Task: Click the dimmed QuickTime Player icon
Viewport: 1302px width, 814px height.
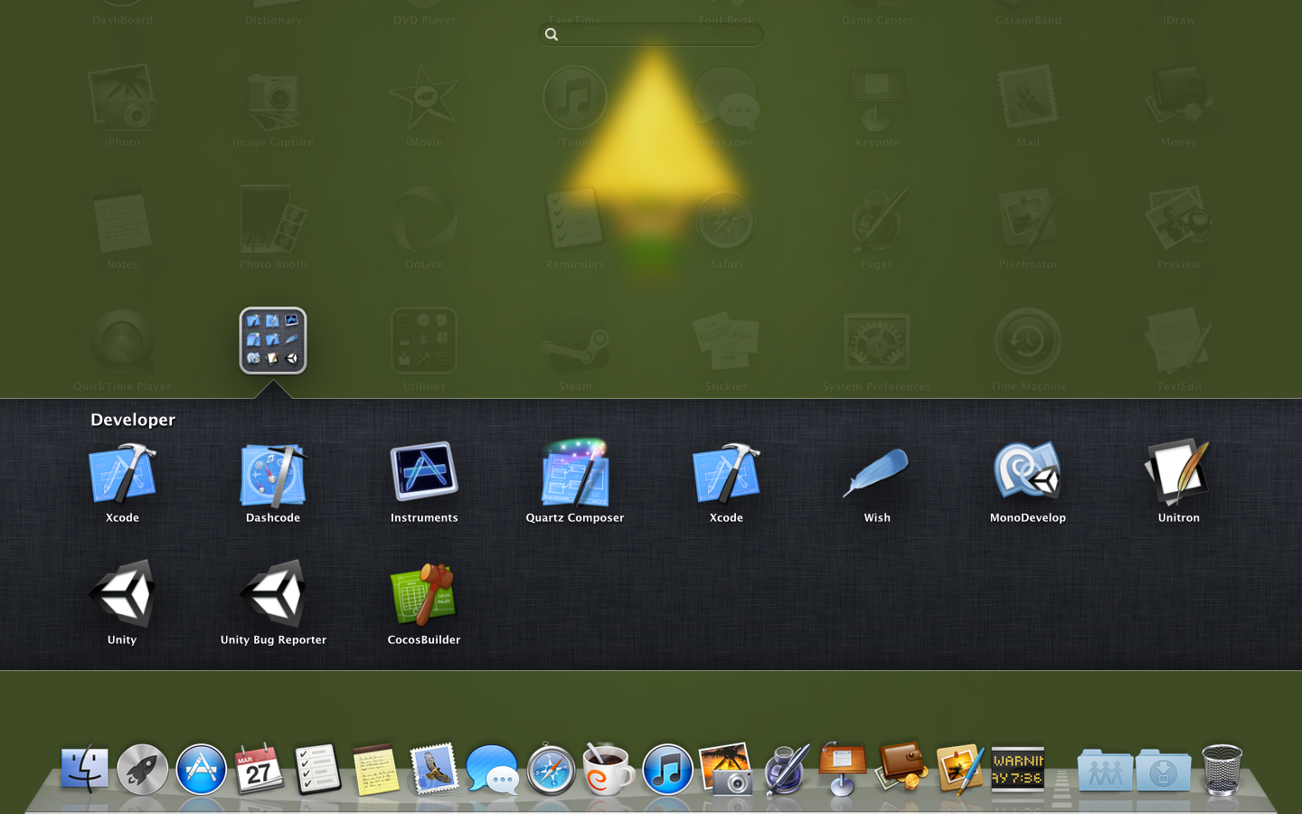Action: (x=122, y=342)
